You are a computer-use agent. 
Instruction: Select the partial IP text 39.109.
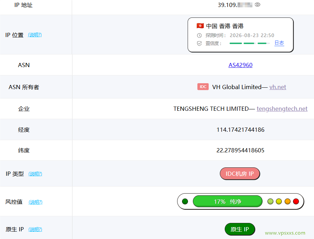click(227, 5)
